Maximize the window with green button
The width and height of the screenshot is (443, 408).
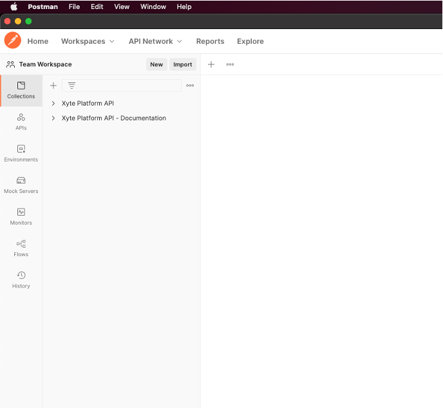click(28, 21)
